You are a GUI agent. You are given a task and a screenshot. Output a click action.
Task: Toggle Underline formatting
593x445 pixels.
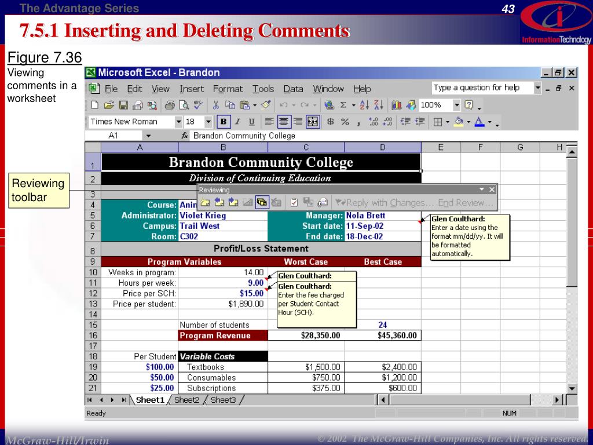tap(251, 122)
